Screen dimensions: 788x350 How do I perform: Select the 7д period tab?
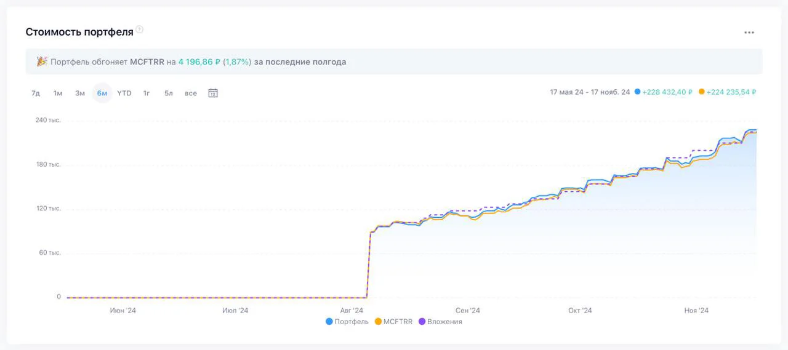point(36,93)
